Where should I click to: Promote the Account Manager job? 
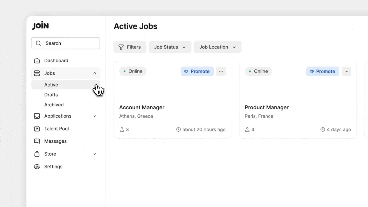click(x=197, y=71)
